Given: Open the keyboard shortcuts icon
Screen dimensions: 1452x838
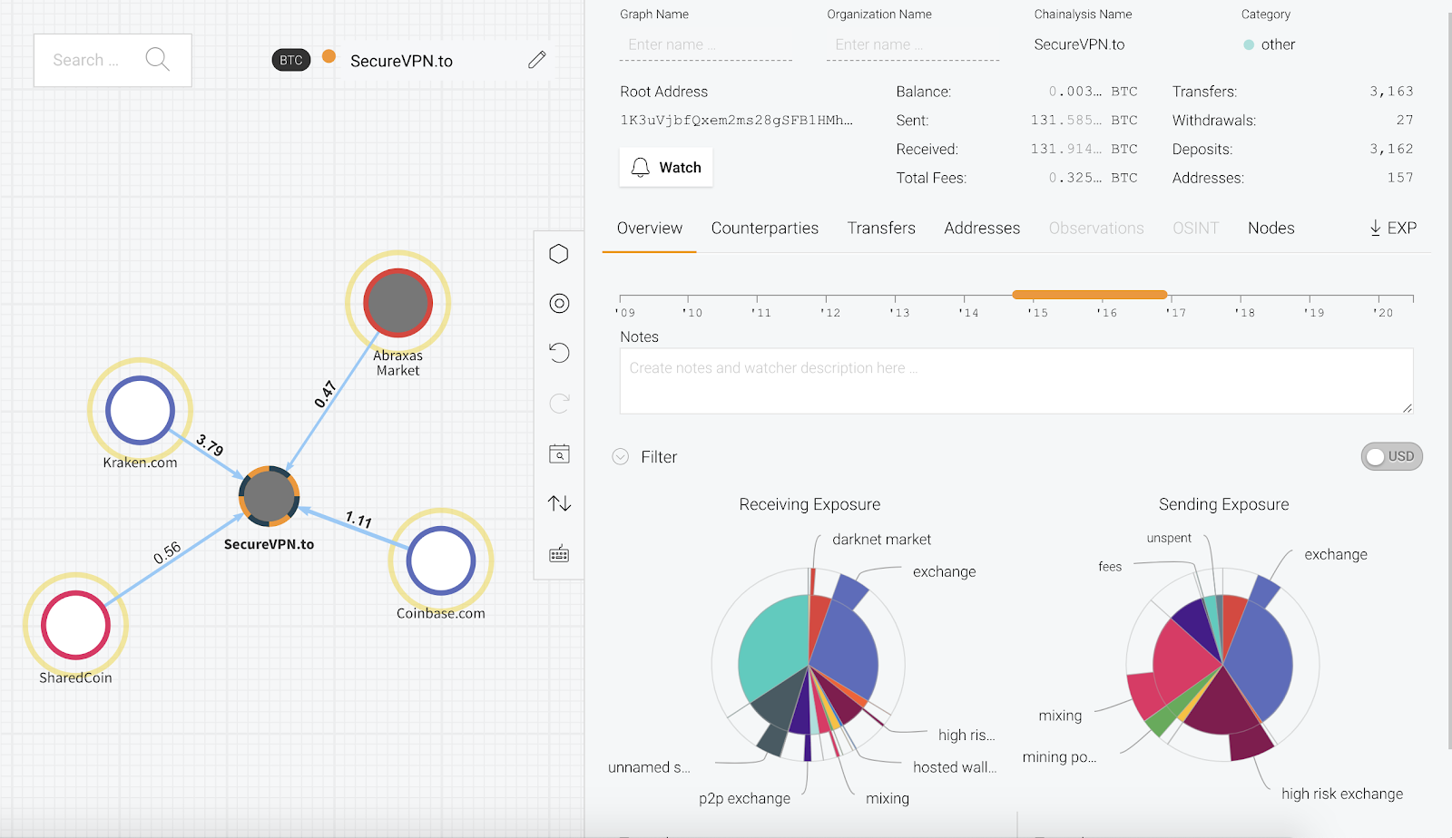Looking at the screenshot, I should [559, 554].
